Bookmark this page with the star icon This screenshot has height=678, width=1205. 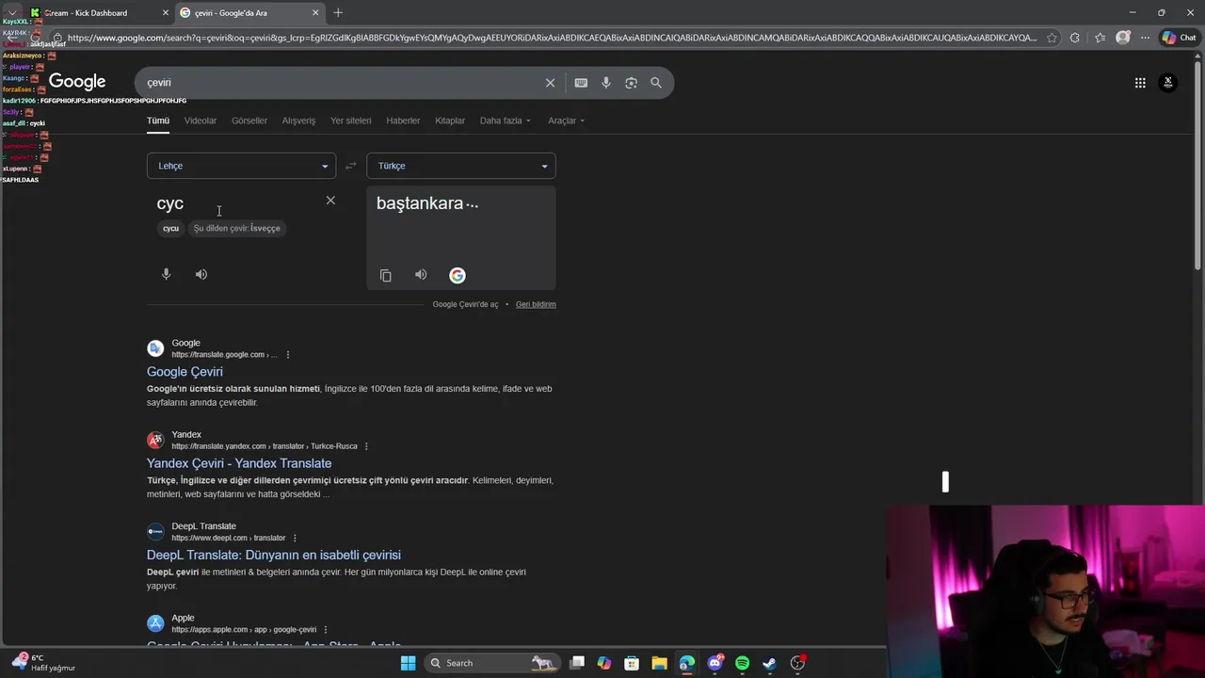1052,38
